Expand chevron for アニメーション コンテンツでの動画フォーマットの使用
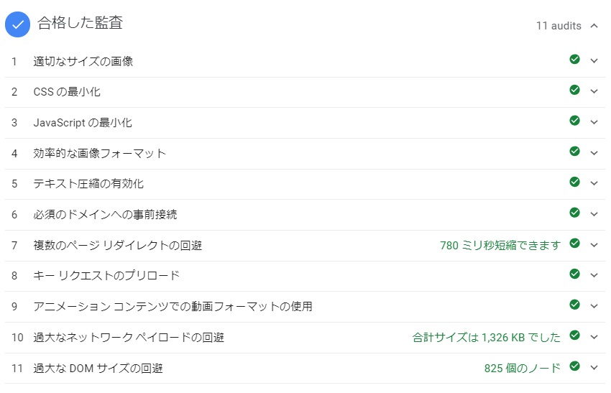The height and width of the screenshot is (393, 611). [x=594, y=306]
